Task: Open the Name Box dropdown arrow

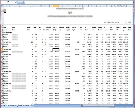Action: (x=15, y=2)
